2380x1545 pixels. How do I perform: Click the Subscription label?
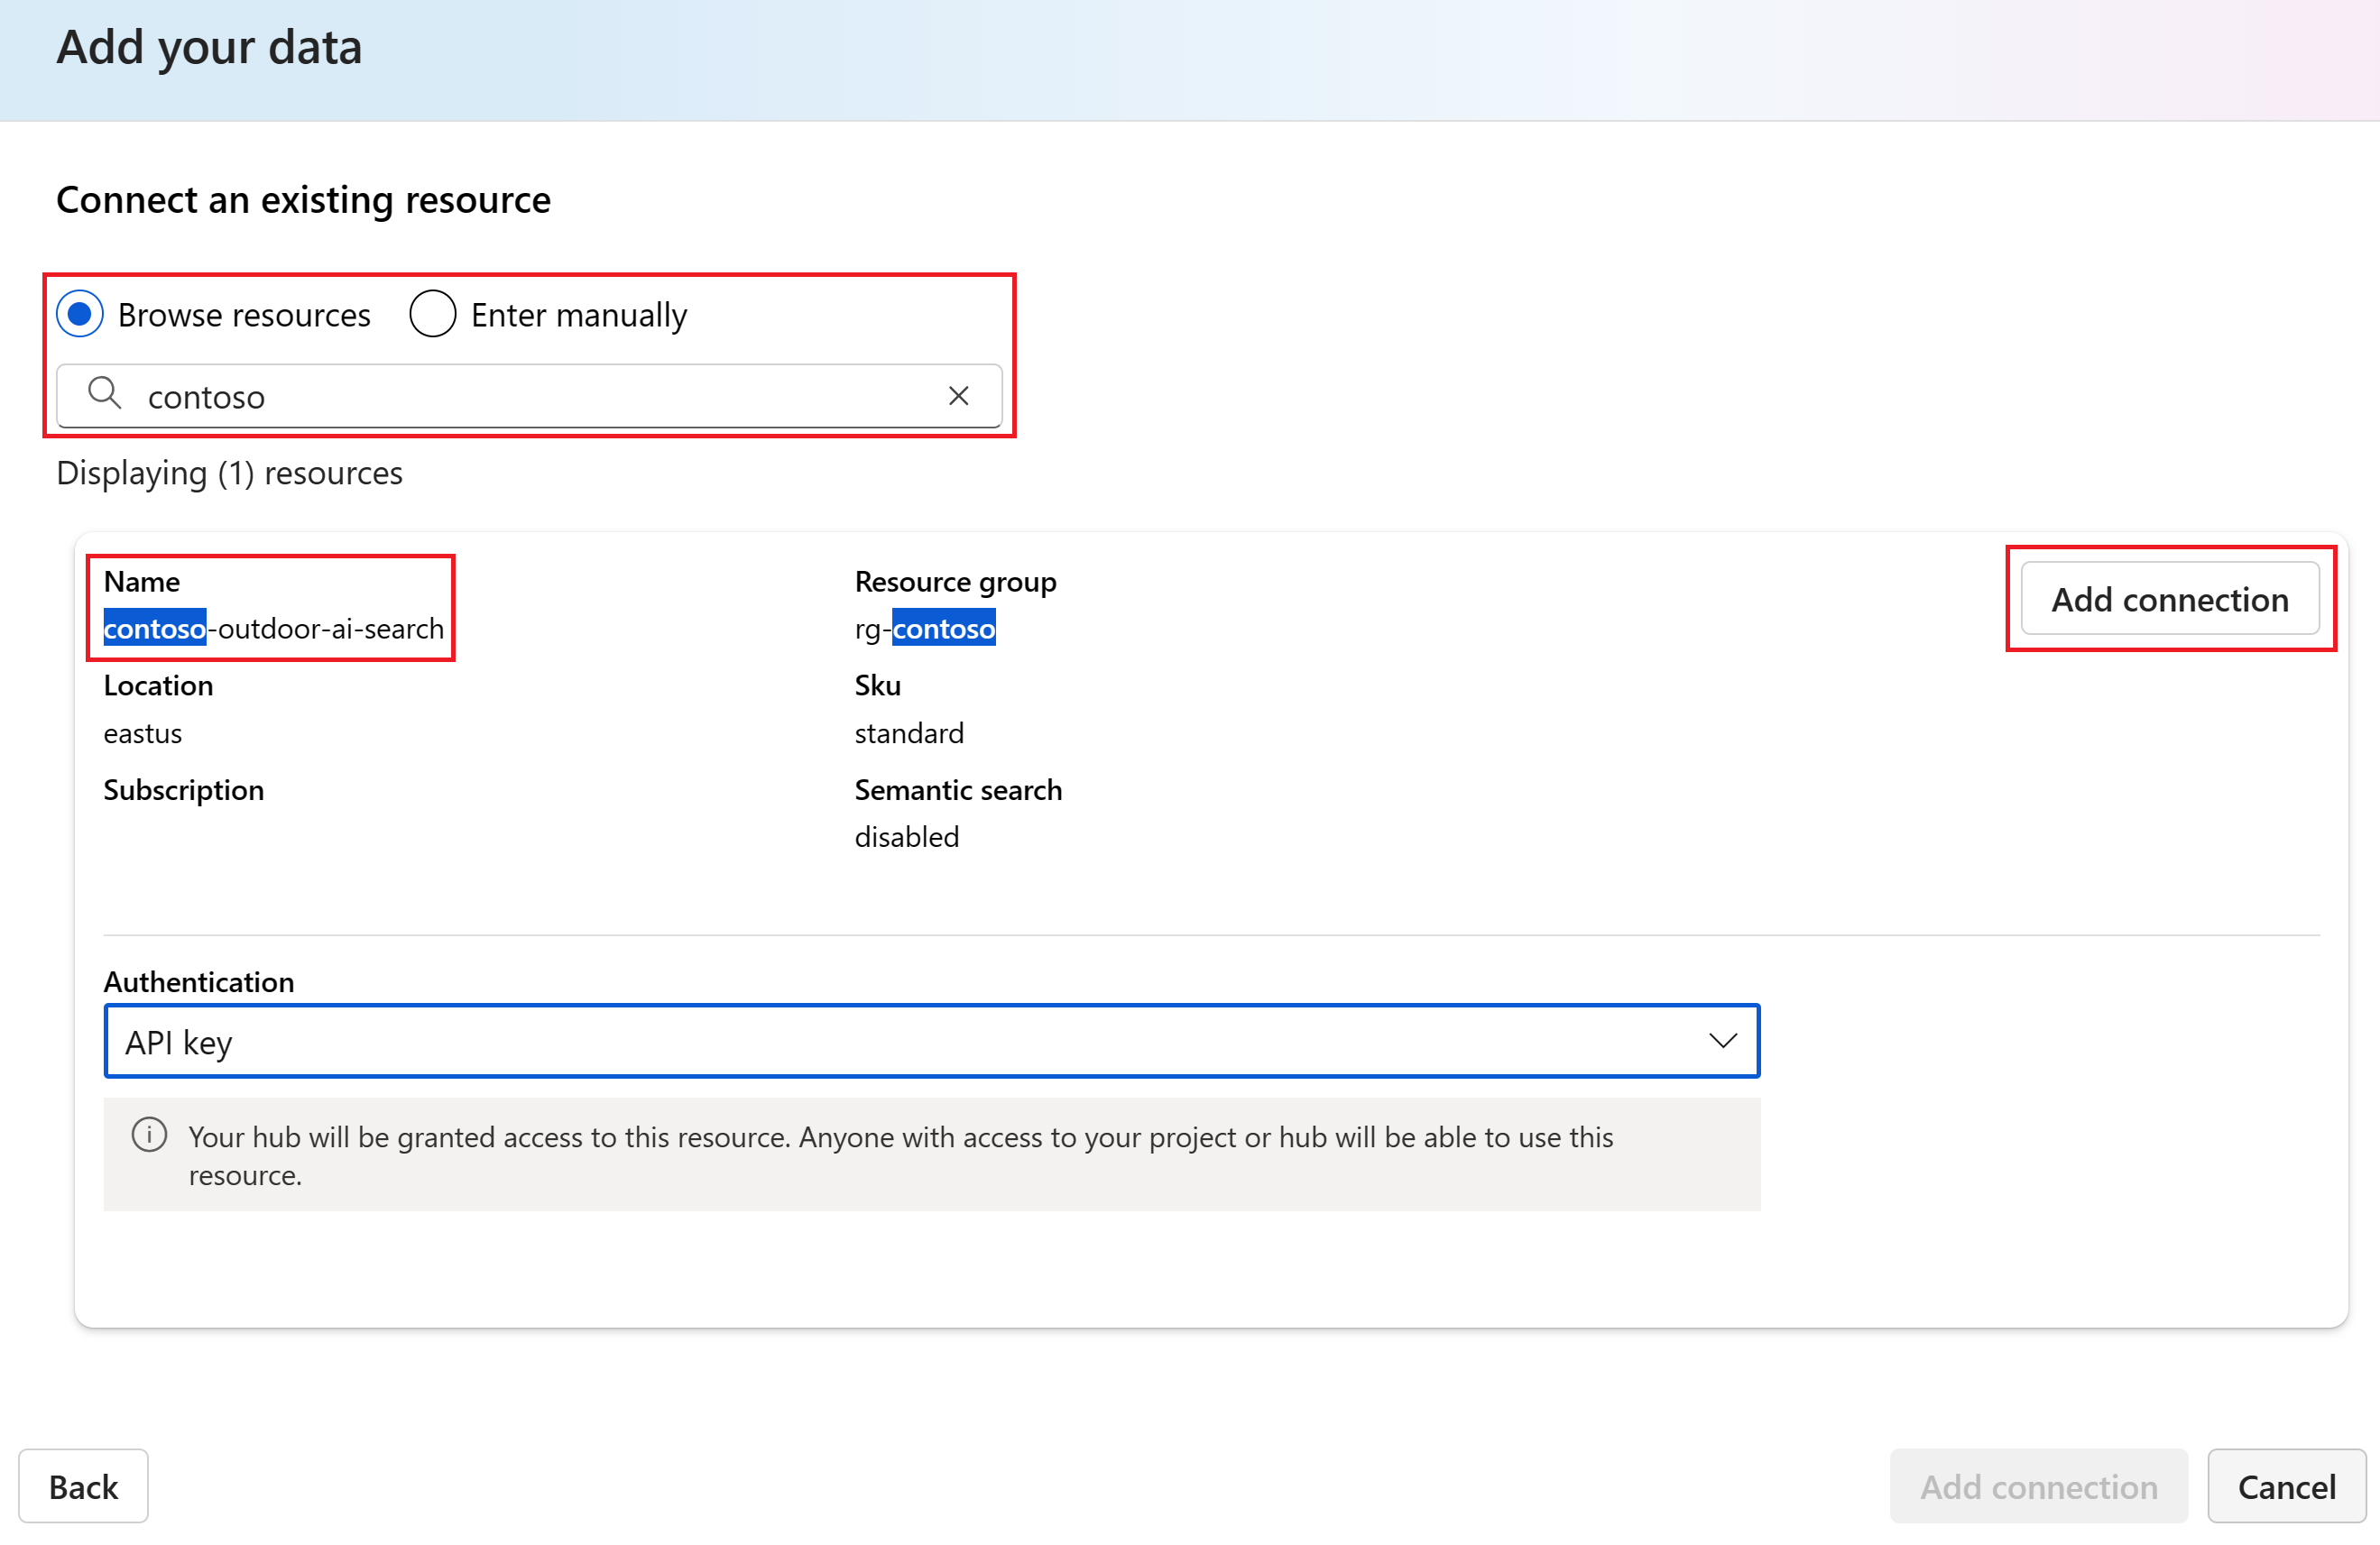[x=184, y=790]
